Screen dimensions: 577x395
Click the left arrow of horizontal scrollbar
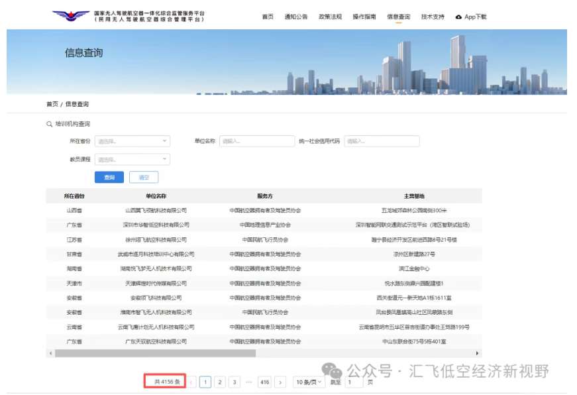pyautogui.click(x=50, y=353)
